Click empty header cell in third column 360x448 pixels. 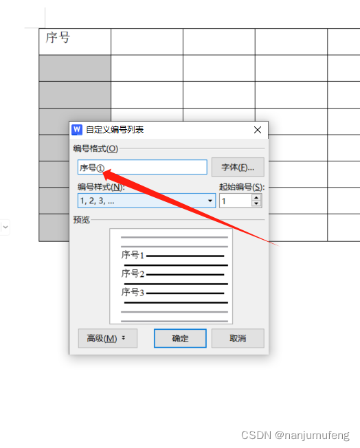pyautogui.click(x=219, y=42)
